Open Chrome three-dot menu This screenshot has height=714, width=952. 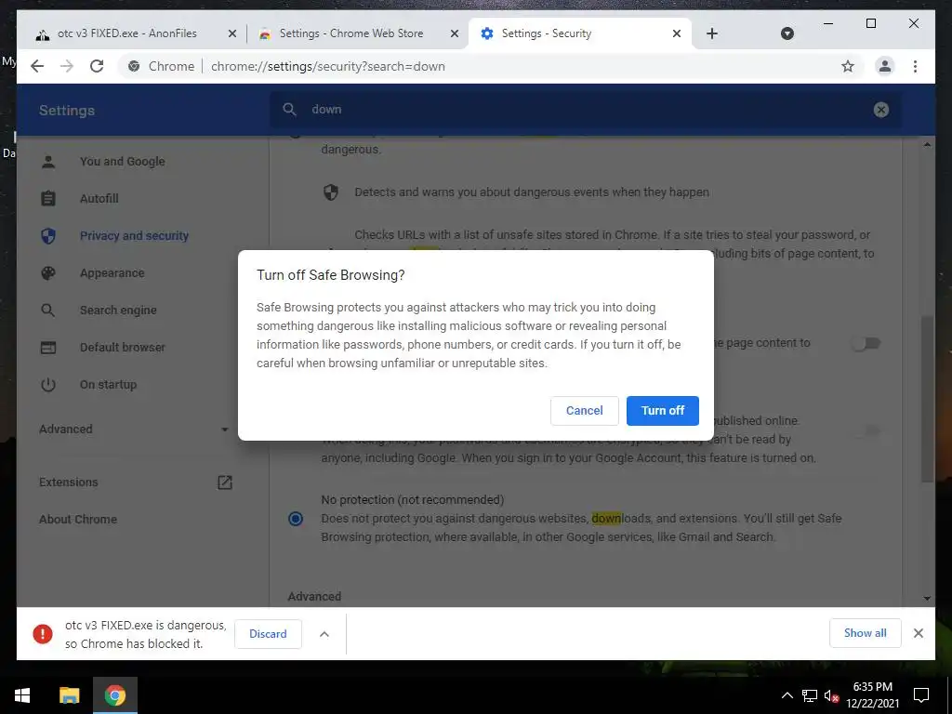tap(915, 66)
